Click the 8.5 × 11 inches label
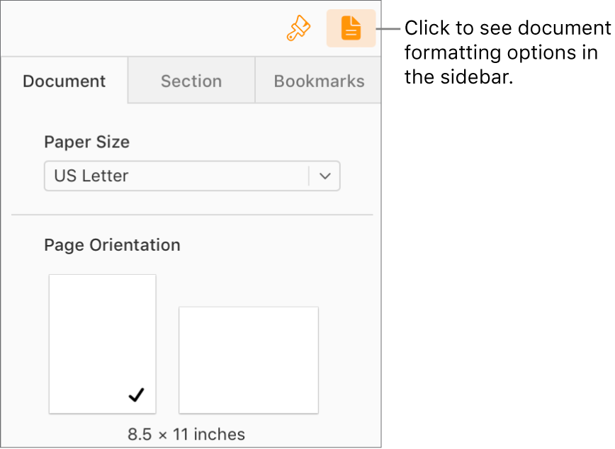Viewport: 615px width, 449px height. (x=186, y=434)
